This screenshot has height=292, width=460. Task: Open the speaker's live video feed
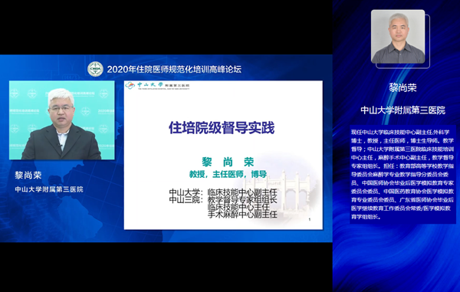pos(62,120)
